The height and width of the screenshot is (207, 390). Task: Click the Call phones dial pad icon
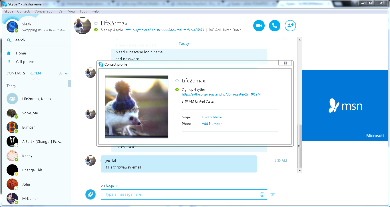(x=9, y=62)
